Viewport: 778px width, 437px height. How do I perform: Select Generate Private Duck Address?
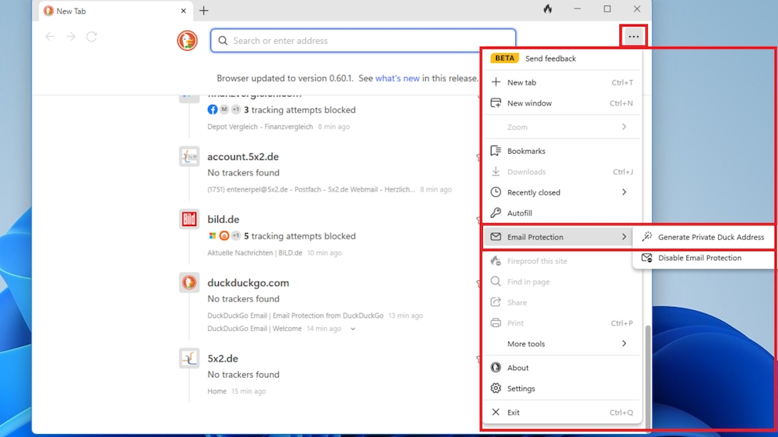(x=710, y=237)
